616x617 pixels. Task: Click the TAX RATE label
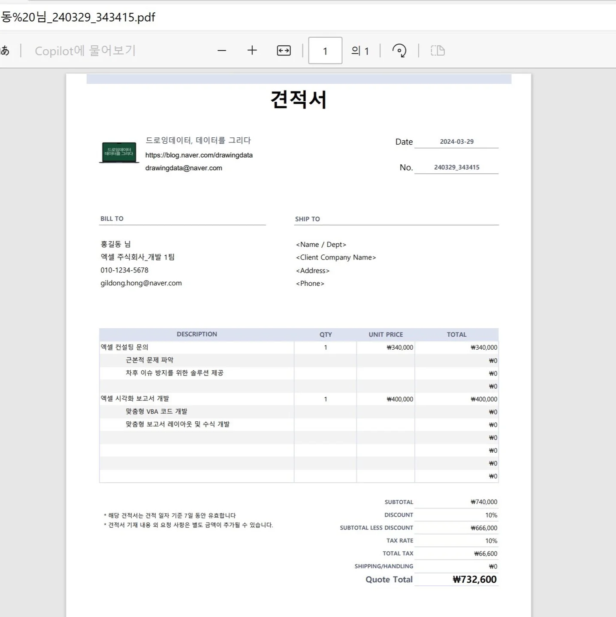(400, 541)
